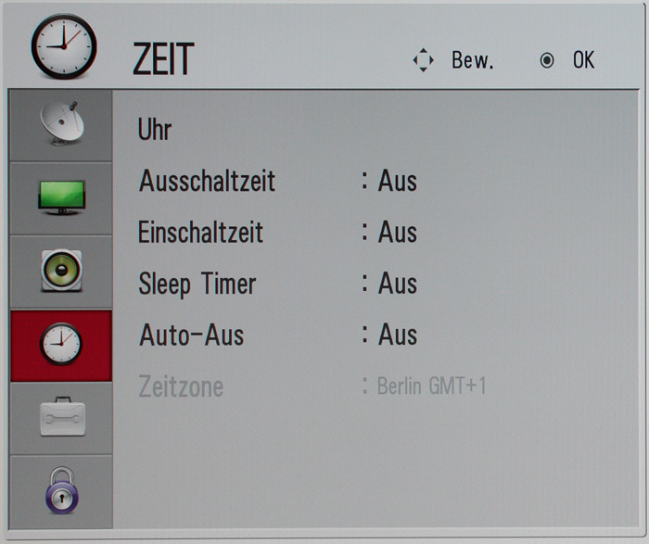Change the Einschaltzeit value Aus
The image size is (649, 544).
(x=398, y=232)
